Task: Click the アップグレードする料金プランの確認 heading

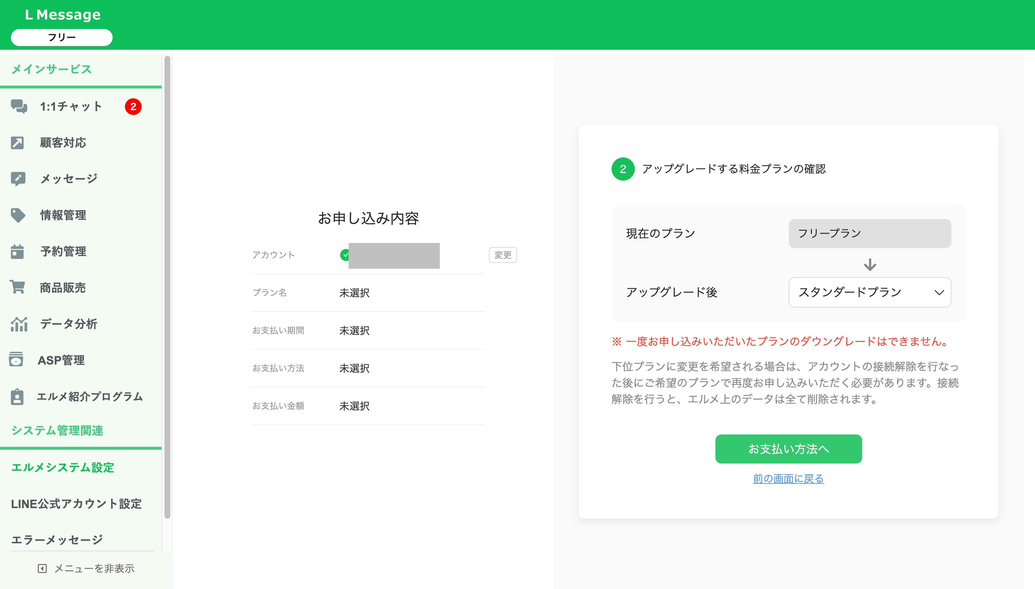Action: [734, 169]
